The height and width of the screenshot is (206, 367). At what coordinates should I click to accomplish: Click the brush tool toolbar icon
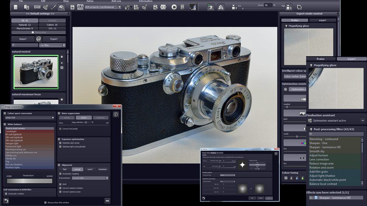coord(54,7)
